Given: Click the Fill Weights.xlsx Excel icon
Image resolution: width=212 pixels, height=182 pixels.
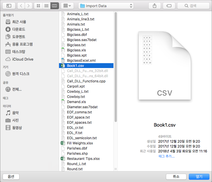Looking at the screenshot, I should tap(63, 143).
